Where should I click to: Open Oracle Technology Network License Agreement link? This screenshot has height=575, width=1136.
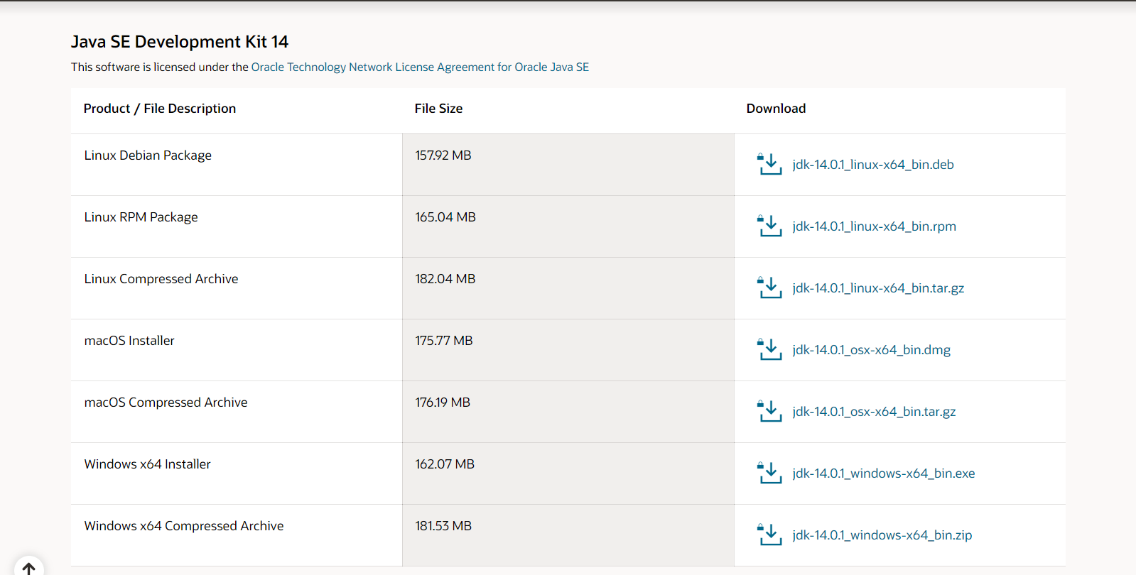(420, 67)
